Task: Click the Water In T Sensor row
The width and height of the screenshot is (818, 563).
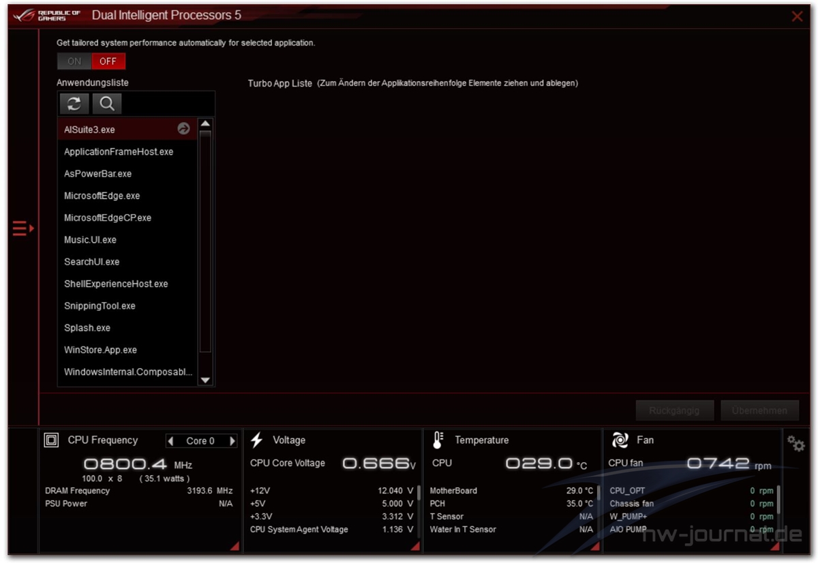Action: click(511, 530)
